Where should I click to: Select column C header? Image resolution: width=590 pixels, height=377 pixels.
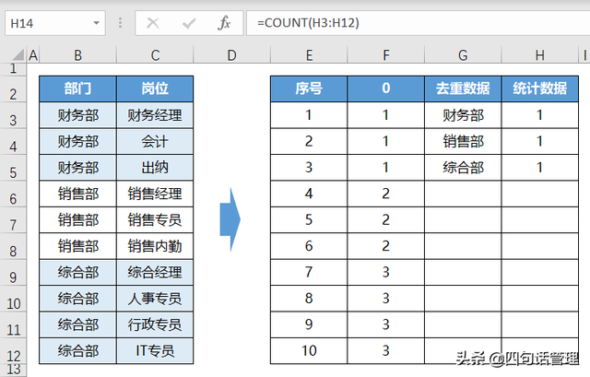pyautogui.click(x=155, y=55)
